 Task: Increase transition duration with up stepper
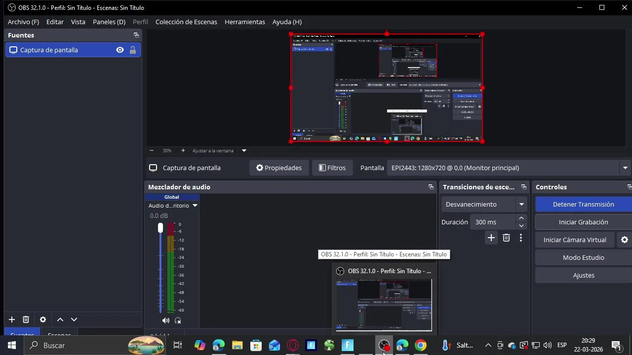click(521, 218)
